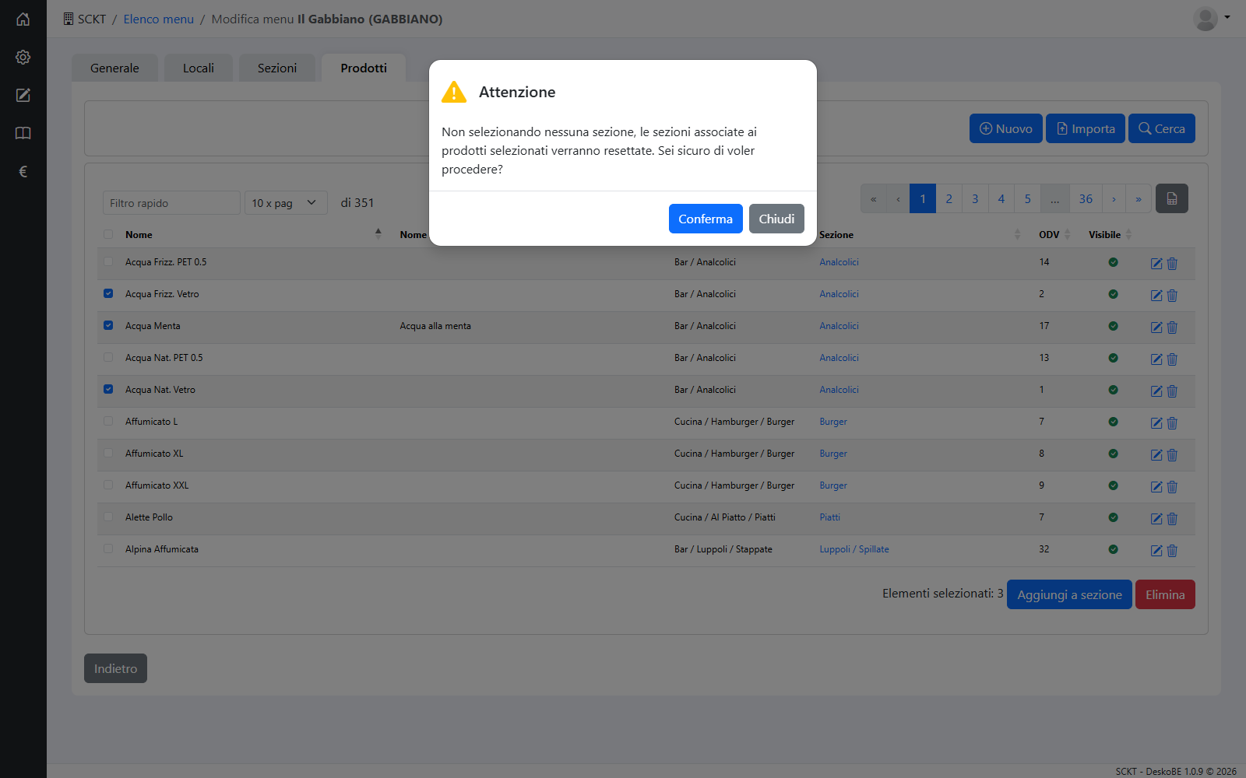Click the Indietro button
Screen dimensions: 1246x778
(115, 668)
